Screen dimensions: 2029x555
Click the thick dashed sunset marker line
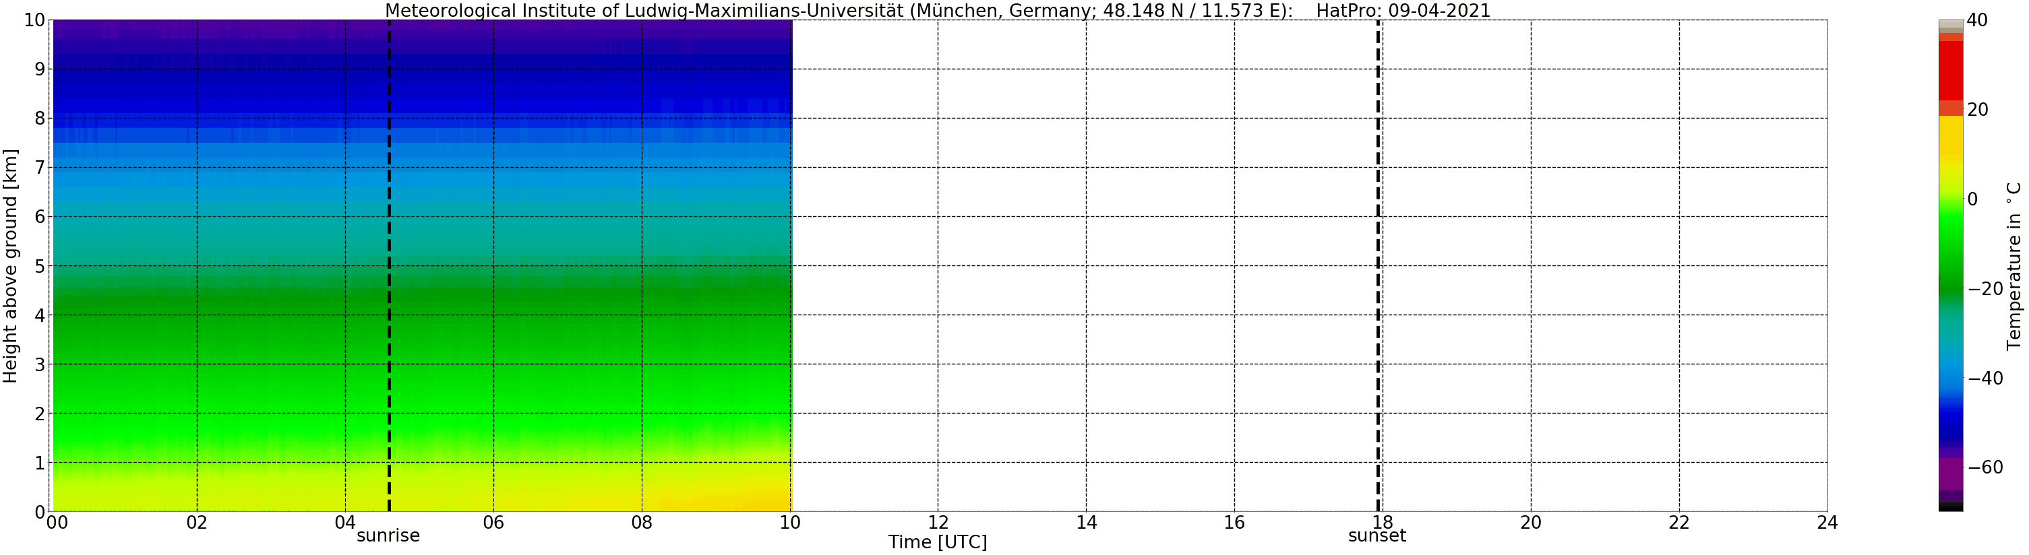tap(1378, 265)
